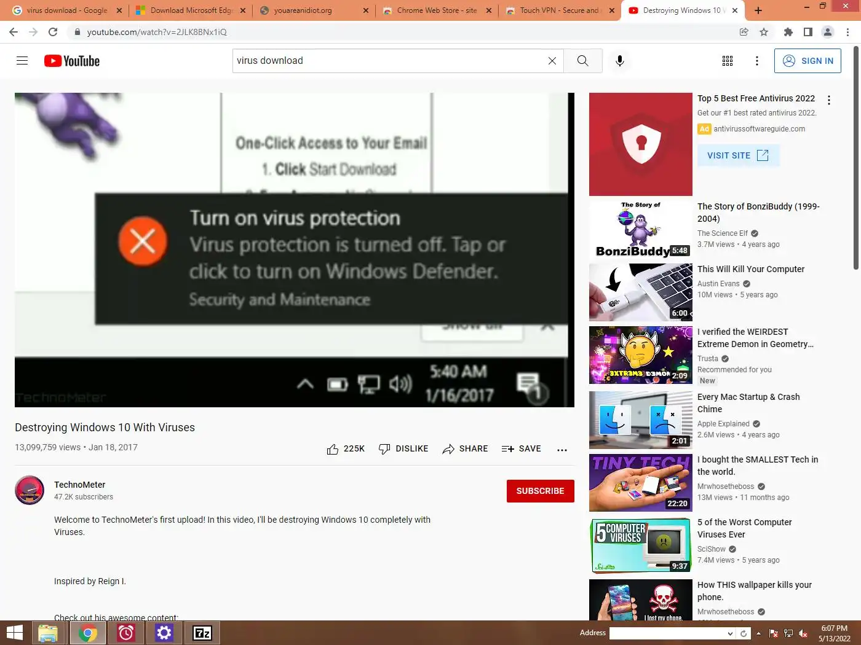Screen dimensions: 861x645
Task: Open 'I bought the SMALLEST Tech' video title
Action: (x=758, y=466)
